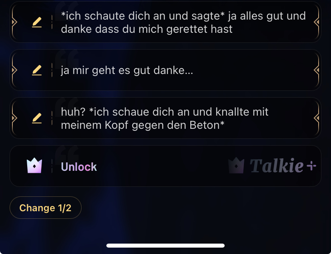This screenshot has height=254, width=331.
Task: Pick the reply about "Kopf gegen den Beton"
Action: (x=165, y=118)
